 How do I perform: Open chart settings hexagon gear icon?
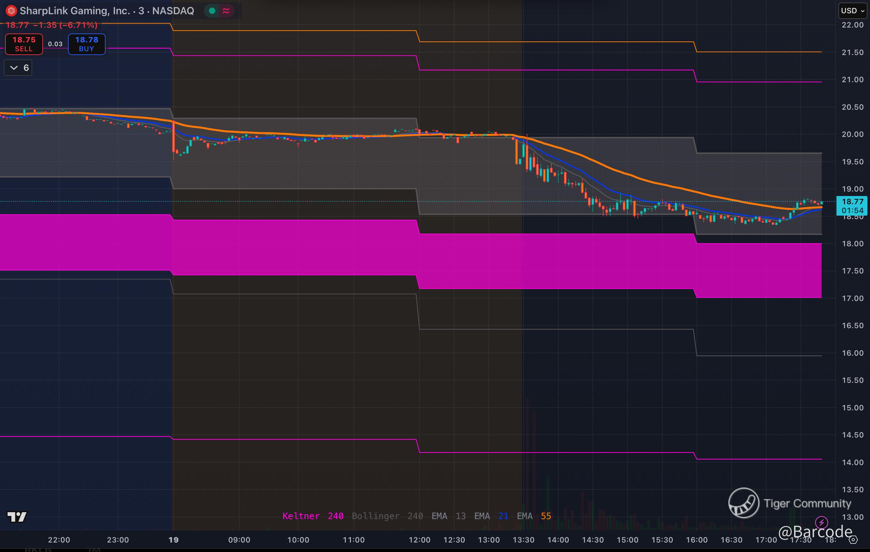tap(853, 540)
